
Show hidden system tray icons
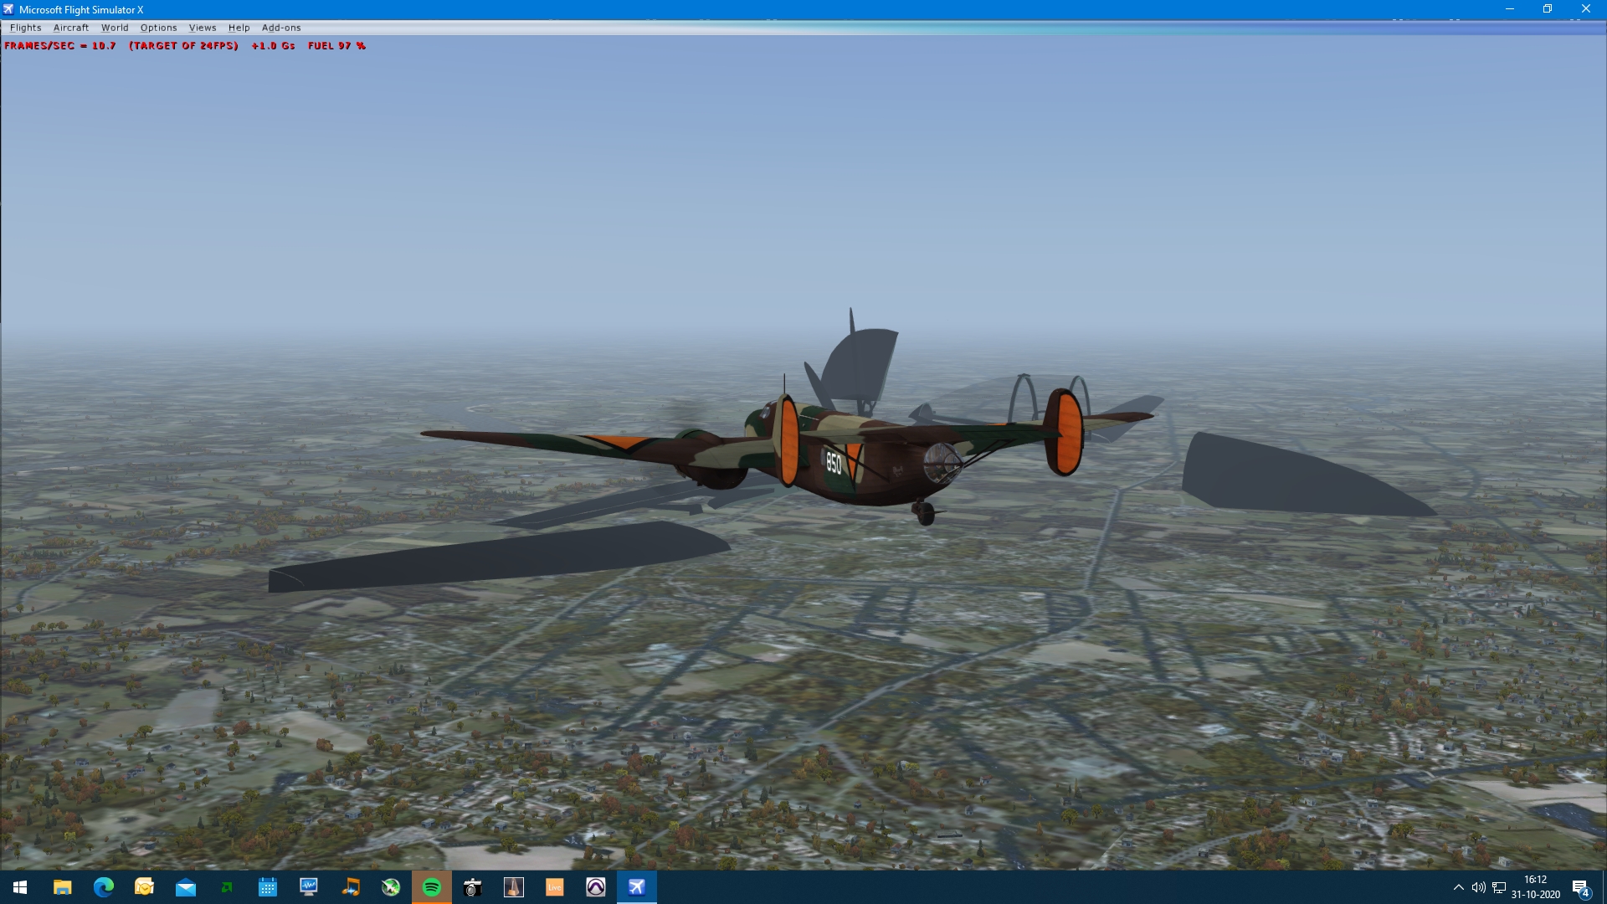(1459, 887)
